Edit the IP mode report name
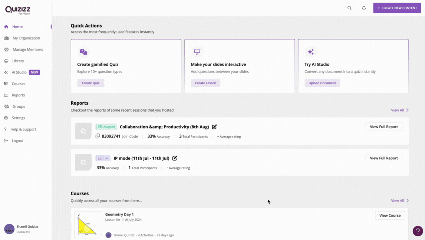This screenshot has height=240, width=425. (x=175, y=158)
